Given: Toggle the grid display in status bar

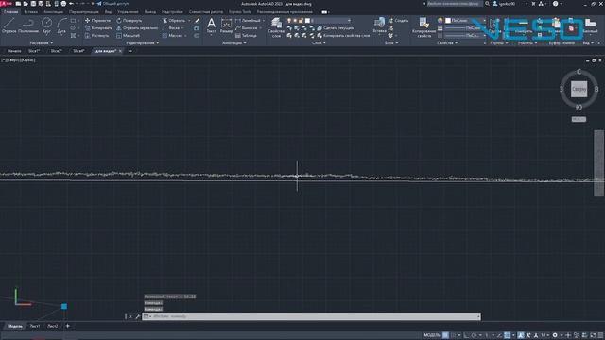Looking at the screenshot, I should (445, 335).
